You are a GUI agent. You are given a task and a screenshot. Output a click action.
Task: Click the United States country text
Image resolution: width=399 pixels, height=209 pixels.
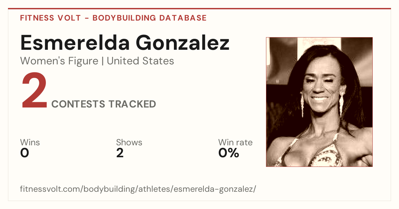point(140,61)
